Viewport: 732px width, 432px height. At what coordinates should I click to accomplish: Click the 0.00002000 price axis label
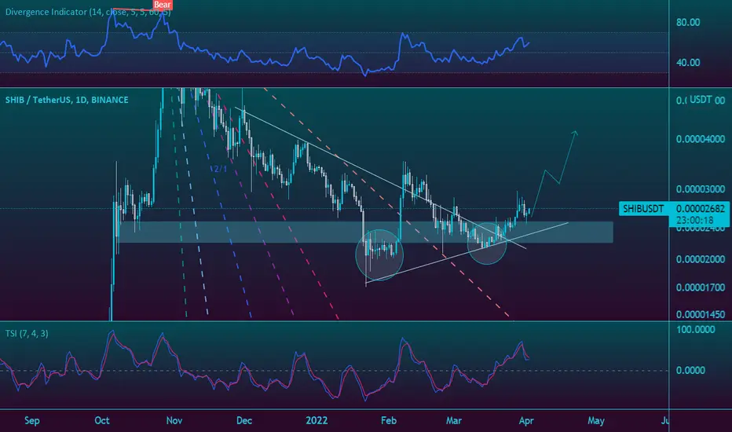tap(701, 259)
